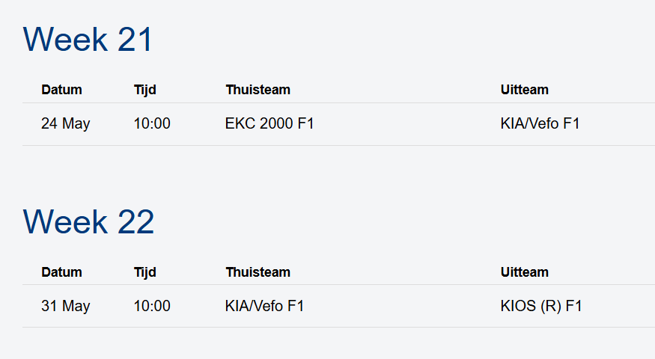The height and width of the screenshot is (359, 655).
Task: Open KIA/Vefo F1 away team in Week 21
Action: pyautogui.click(x=540, y=123)
